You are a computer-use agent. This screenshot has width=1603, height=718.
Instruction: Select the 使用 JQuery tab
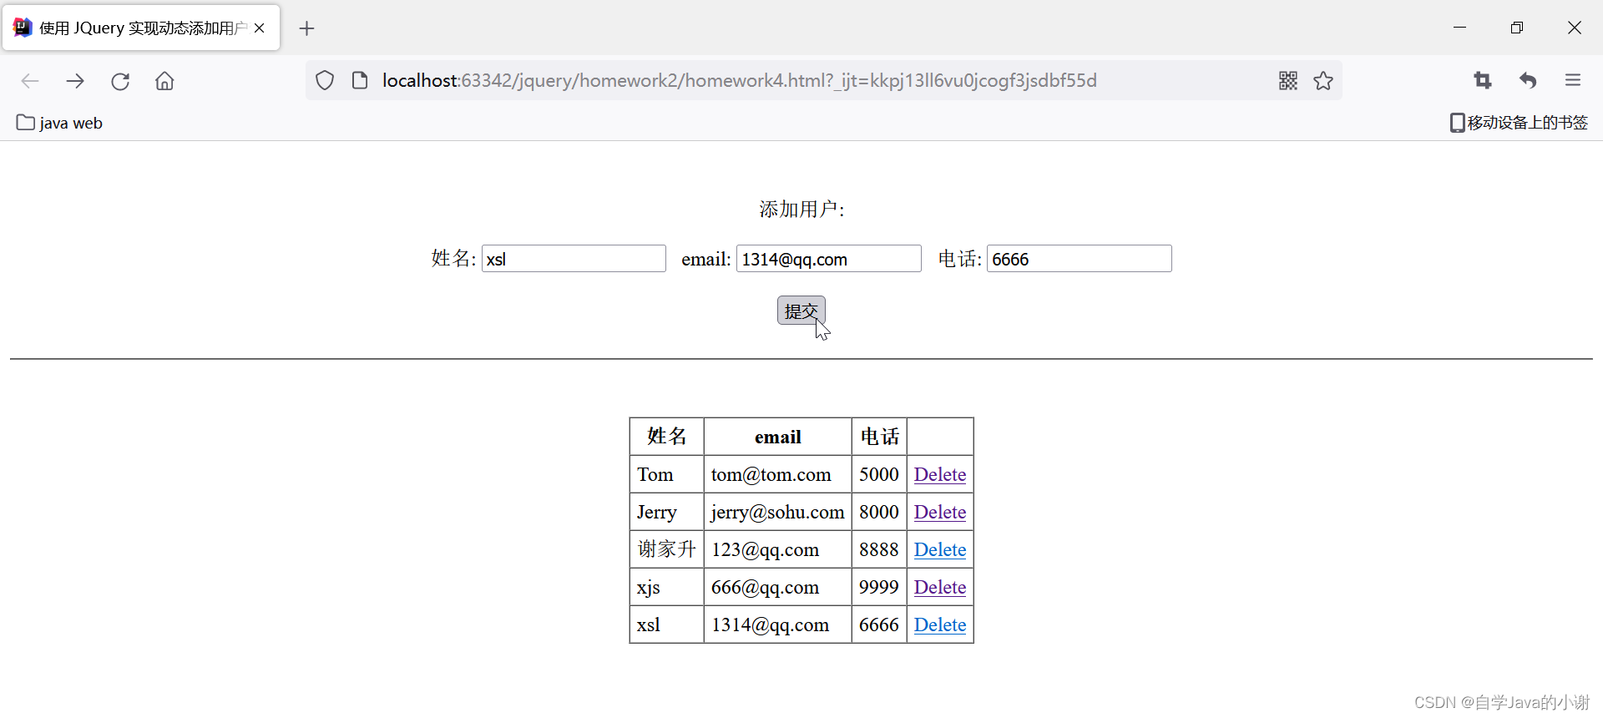pyautogui.click(x=141, y=28)
